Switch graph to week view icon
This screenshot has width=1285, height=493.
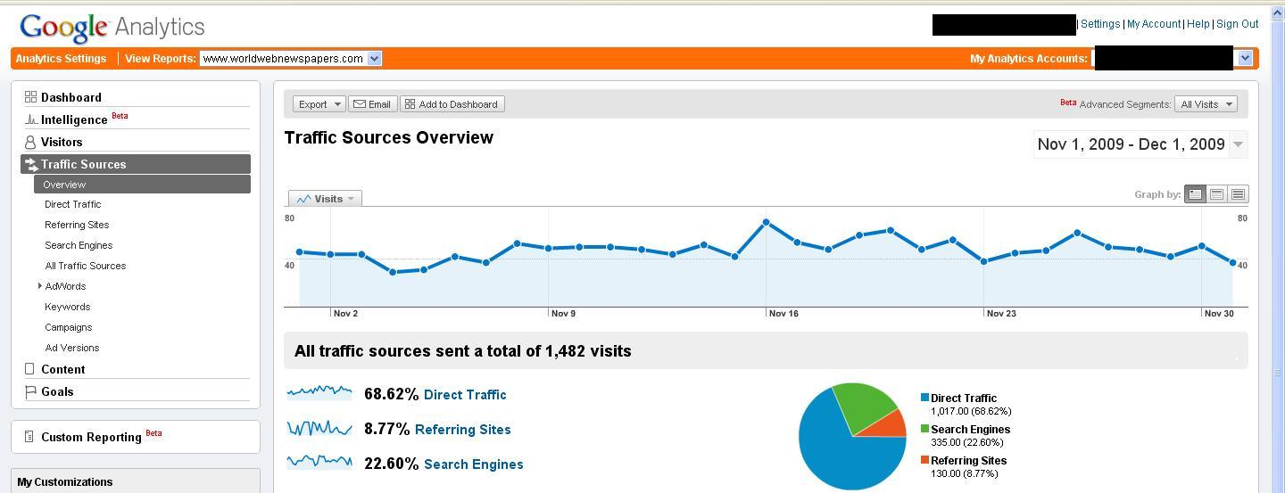coord(1216,194)
